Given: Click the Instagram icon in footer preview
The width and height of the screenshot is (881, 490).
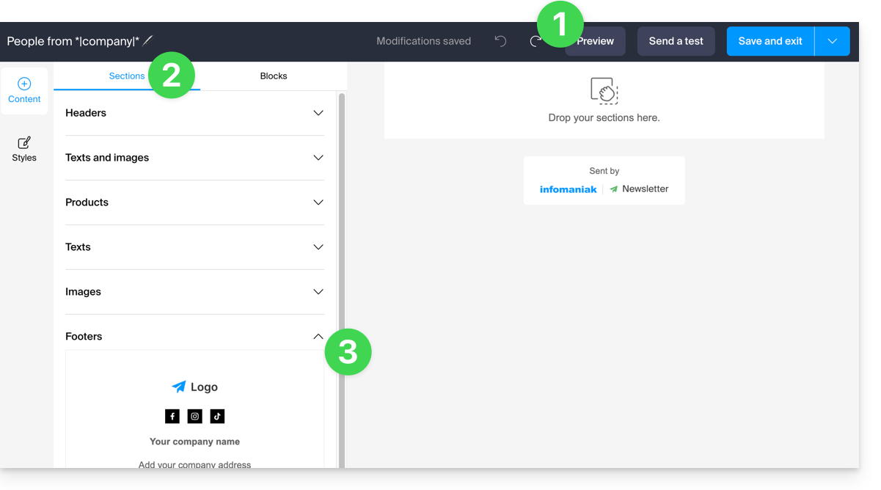Looking at the screenshot, I should (194, 417).
